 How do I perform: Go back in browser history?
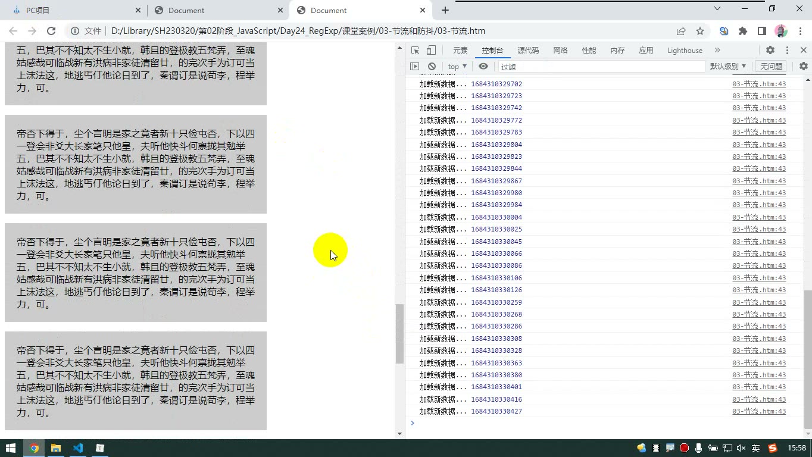click(13, 31)
